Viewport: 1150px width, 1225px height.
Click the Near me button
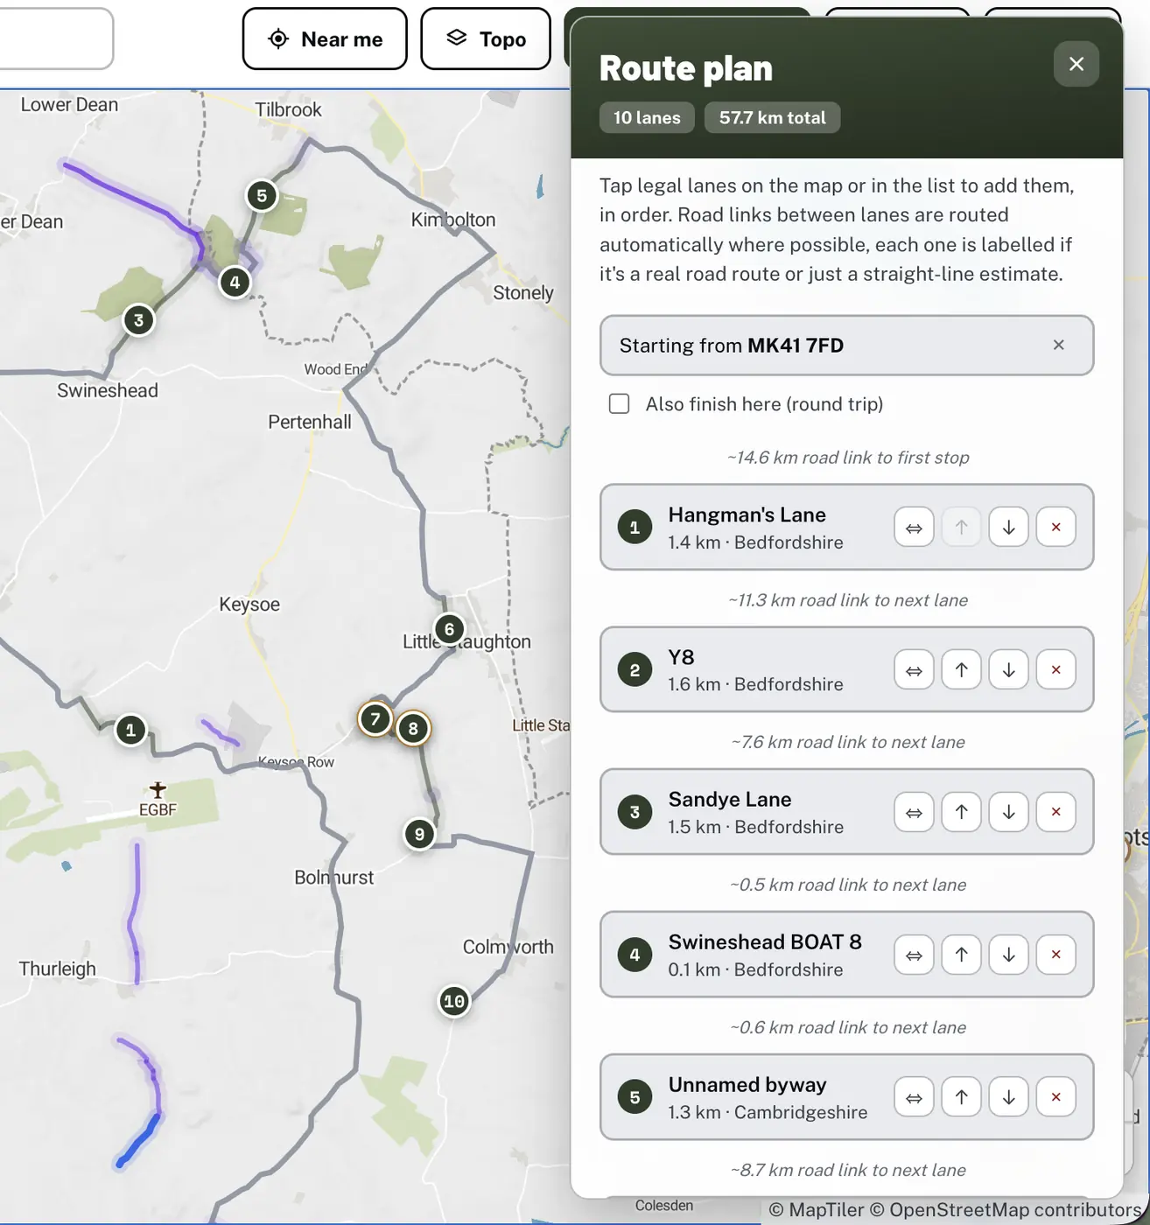(325, 39)
